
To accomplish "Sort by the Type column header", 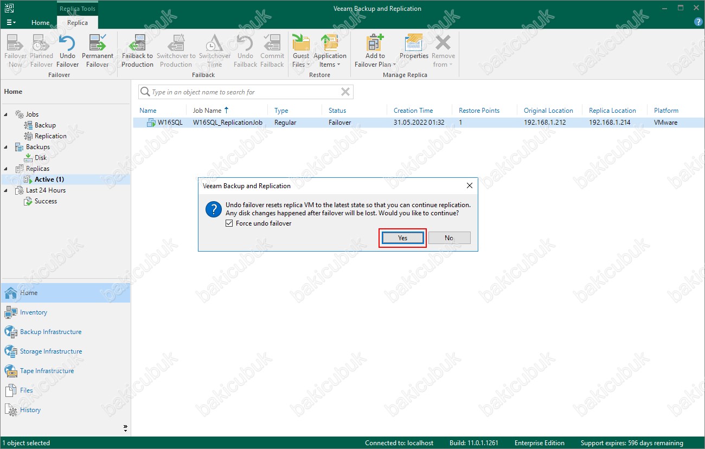I will click(281, 111).
